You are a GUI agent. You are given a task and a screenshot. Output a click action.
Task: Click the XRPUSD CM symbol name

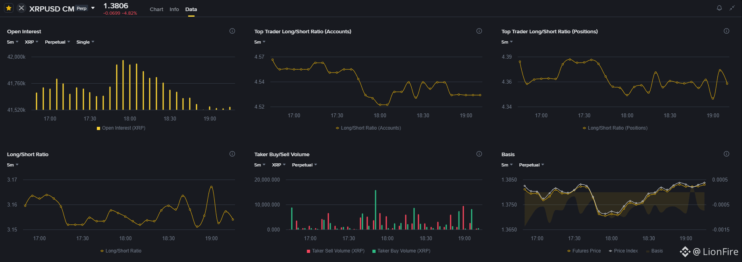click(x=52, y=9)
